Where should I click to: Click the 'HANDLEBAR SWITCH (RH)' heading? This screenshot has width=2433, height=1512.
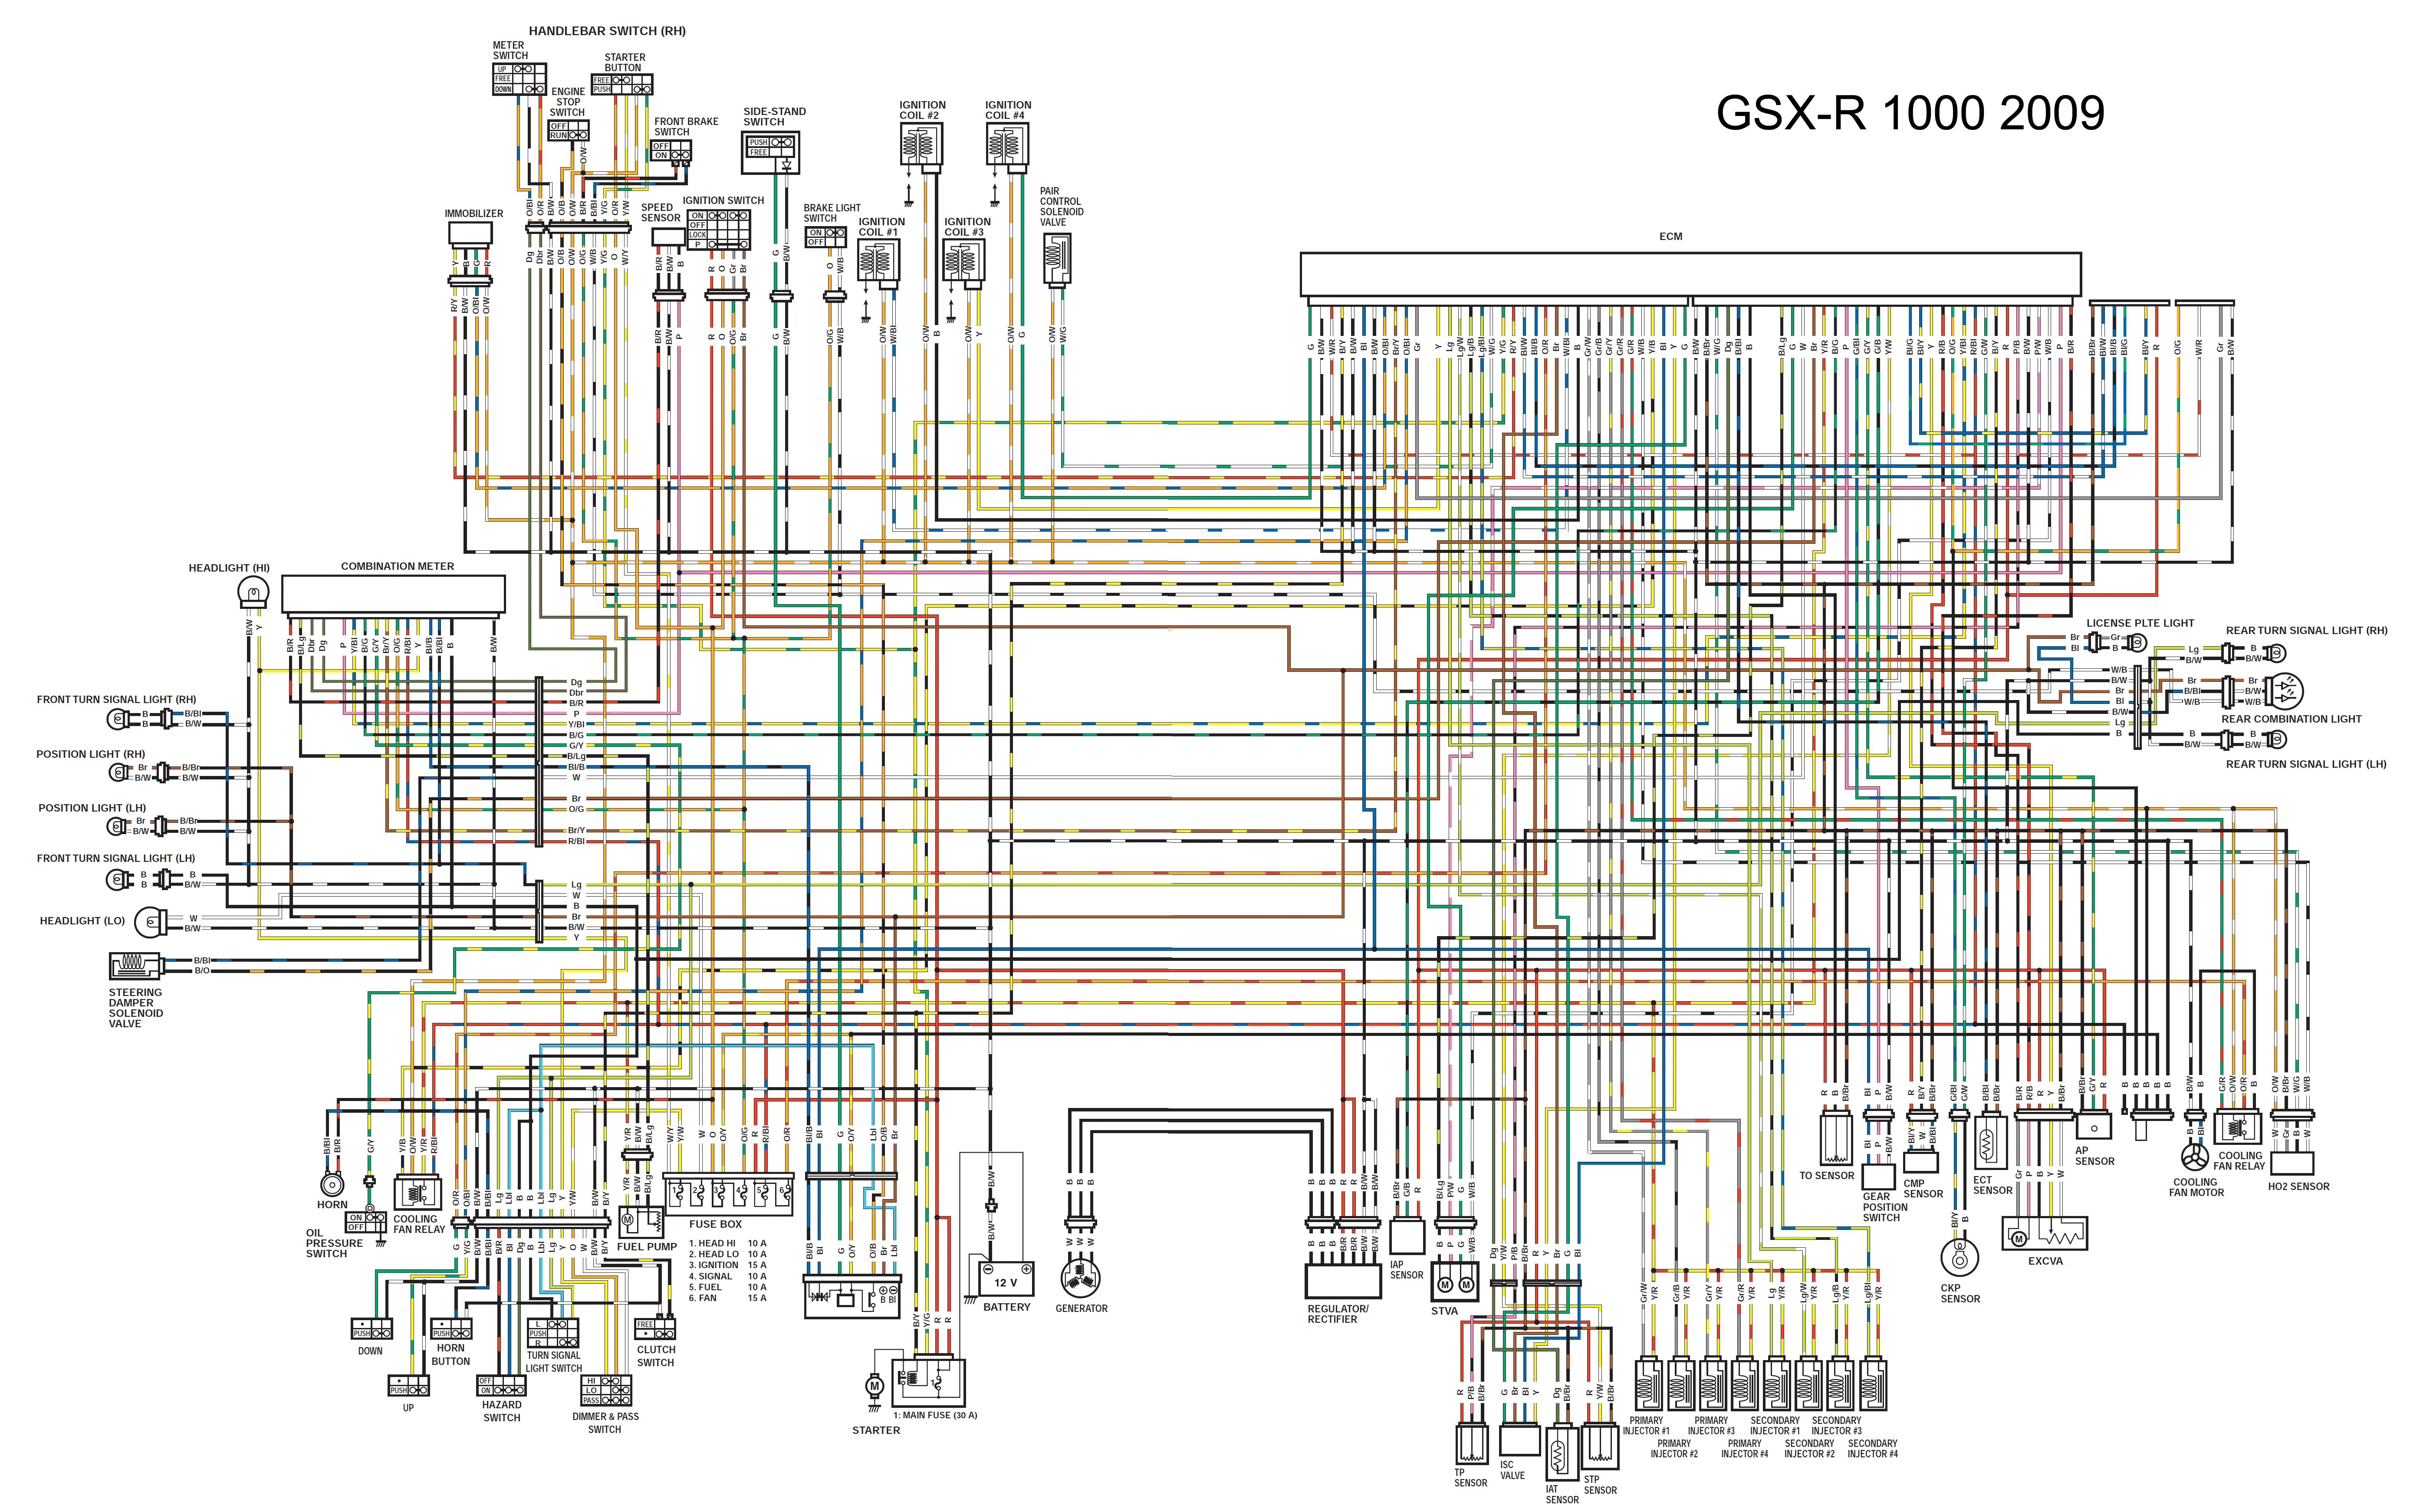(x=607, y=31)
